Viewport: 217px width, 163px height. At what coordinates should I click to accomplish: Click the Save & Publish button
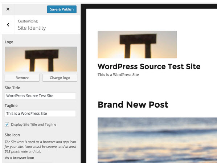click(x=62, y=9)
